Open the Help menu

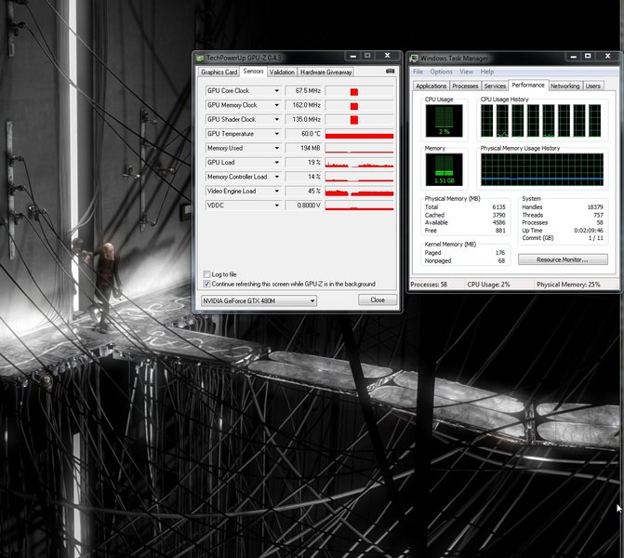point(487,72)
